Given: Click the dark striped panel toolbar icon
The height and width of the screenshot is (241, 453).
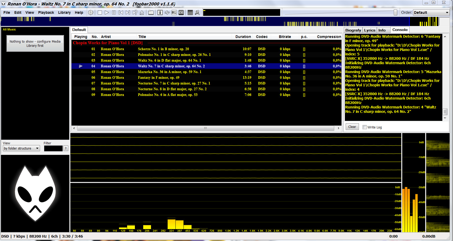Looking at the screenshot, I should click(190, 12).
